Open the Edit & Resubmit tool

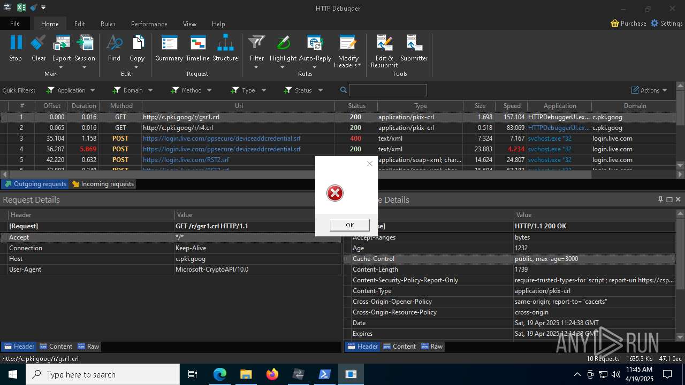(x=384, y=52)
